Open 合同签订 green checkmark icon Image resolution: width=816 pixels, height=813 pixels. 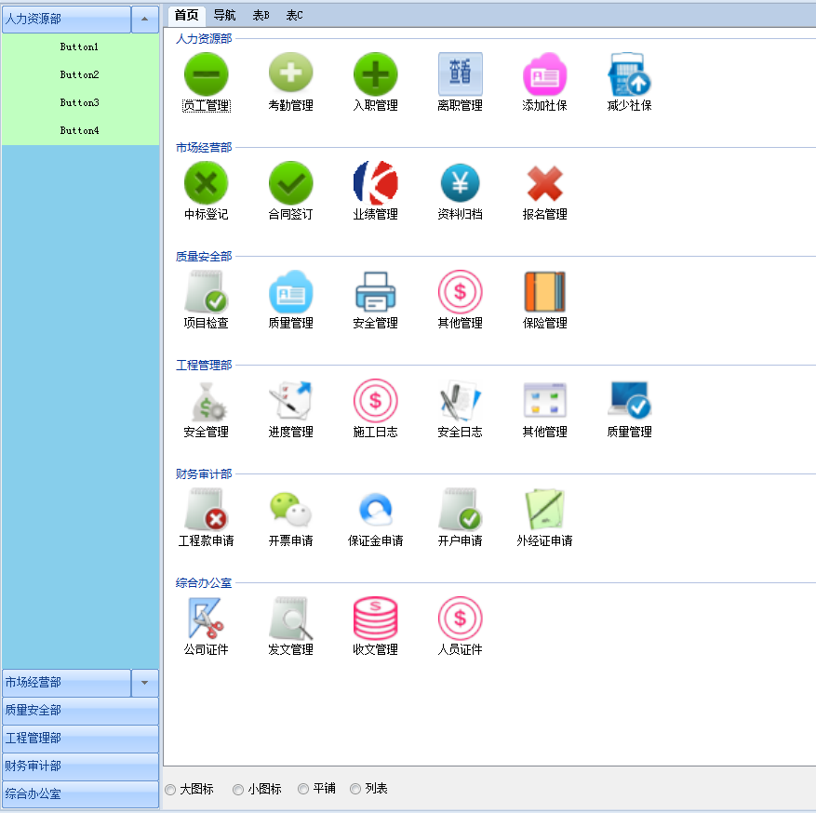click(291, 182)
